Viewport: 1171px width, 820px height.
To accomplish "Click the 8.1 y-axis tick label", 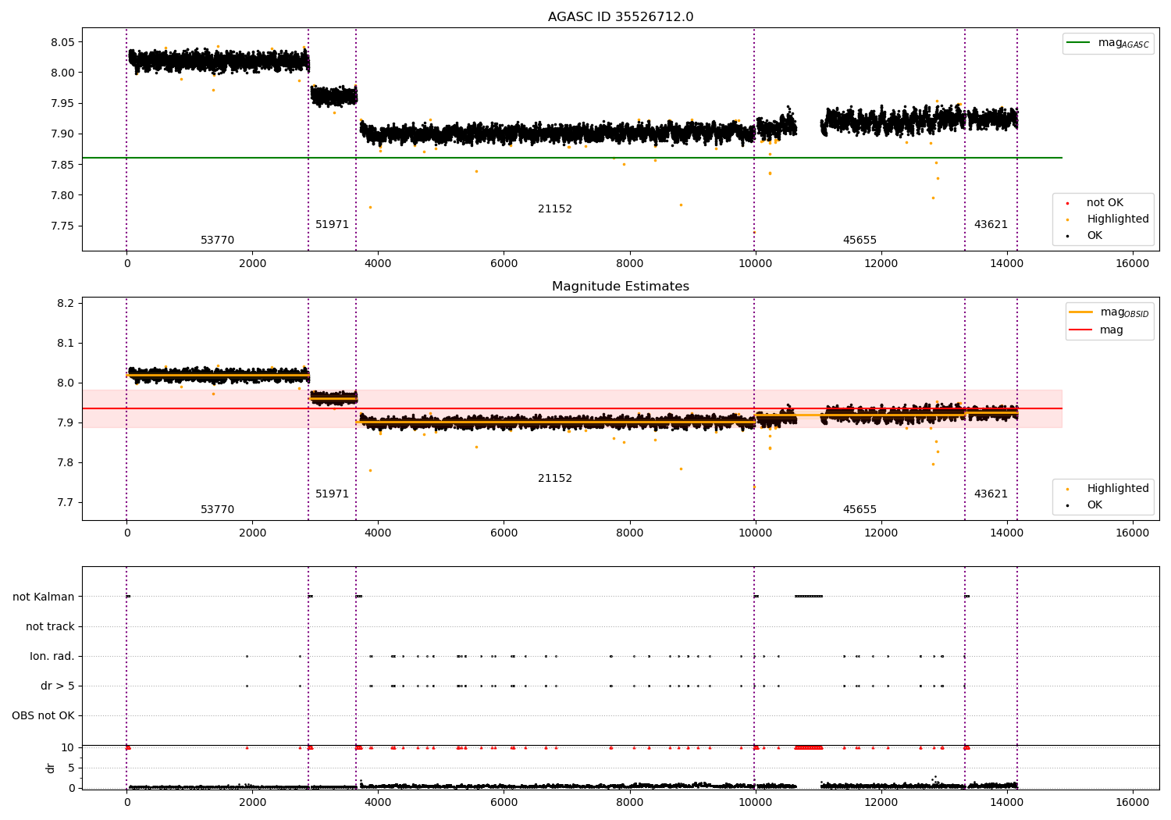I will click(x=66, y=343).
